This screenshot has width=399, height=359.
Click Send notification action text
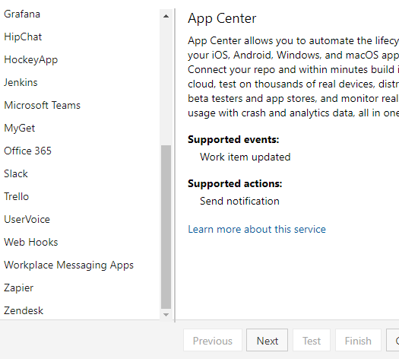239,201
